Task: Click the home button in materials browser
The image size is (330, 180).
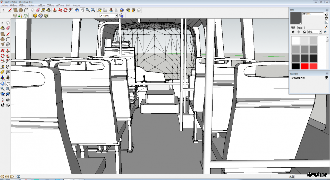Action: tap(304, 32)
